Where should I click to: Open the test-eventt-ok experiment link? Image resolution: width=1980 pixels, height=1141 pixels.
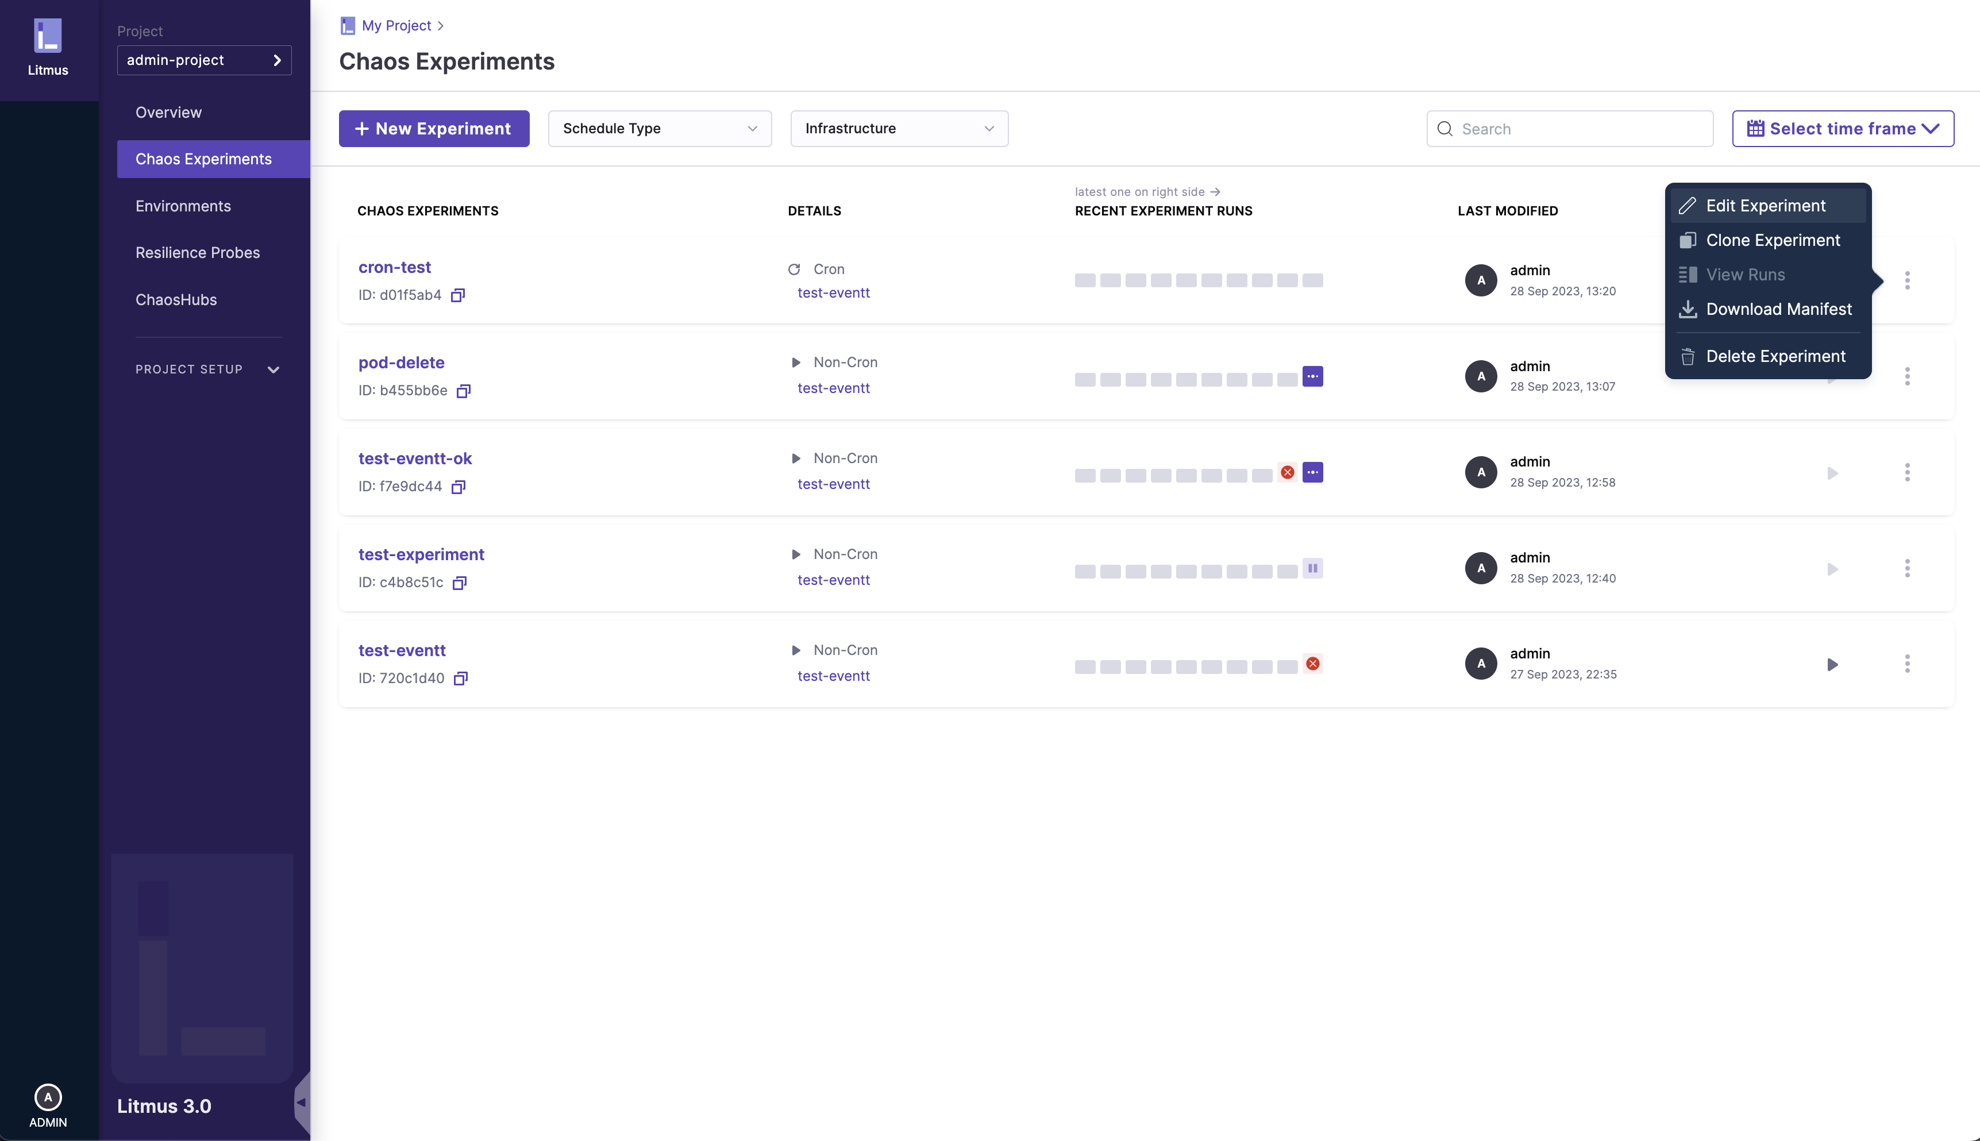point(414,458)
